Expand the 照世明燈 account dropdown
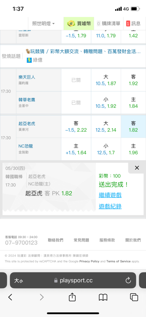This screenshot has width=146, height=317. pyautogui.click(x=43, y=24)
